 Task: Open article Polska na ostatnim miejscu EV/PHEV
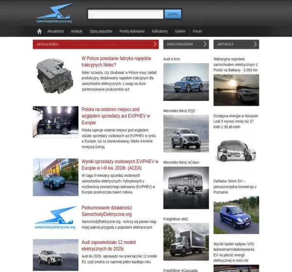[x=116, y=116]
